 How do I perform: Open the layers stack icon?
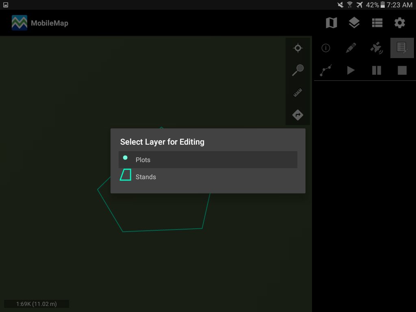[x=354, y=23]
